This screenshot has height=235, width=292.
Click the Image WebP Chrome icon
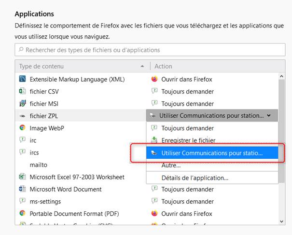(22, 128)
